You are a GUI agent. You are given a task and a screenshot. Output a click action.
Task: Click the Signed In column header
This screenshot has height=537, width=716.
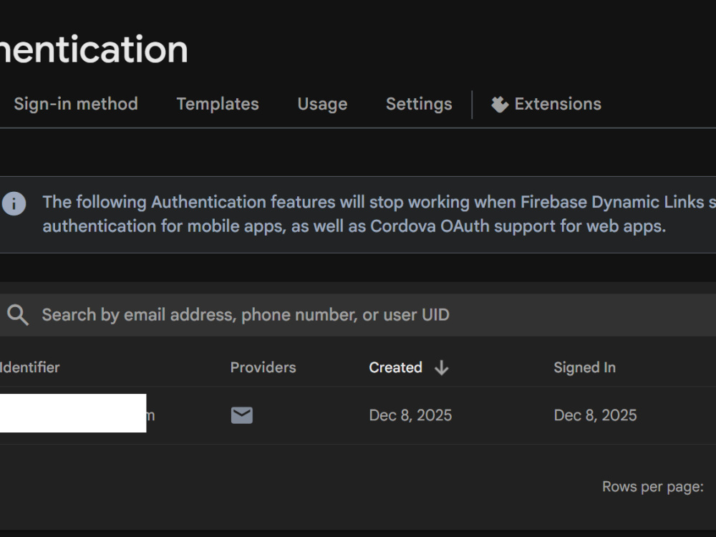tap(584, 367)
